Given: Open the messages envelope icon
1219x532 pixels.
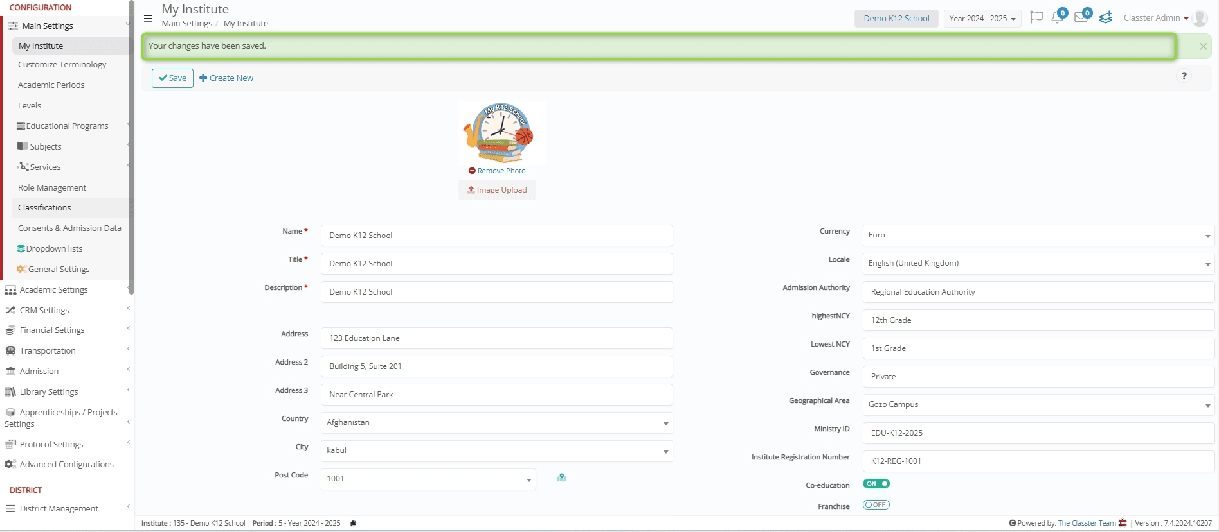Looking at the screenshot, I should coord(1081,17).
